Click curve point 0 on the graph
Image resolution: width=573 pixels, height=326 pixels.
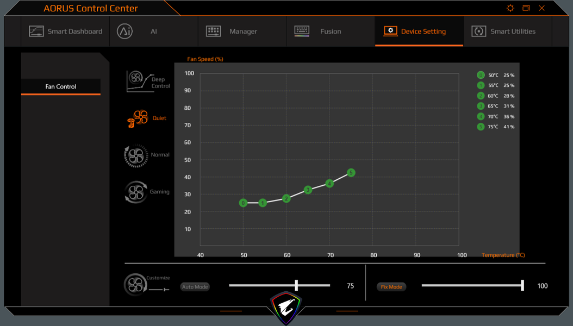(243, 203)
